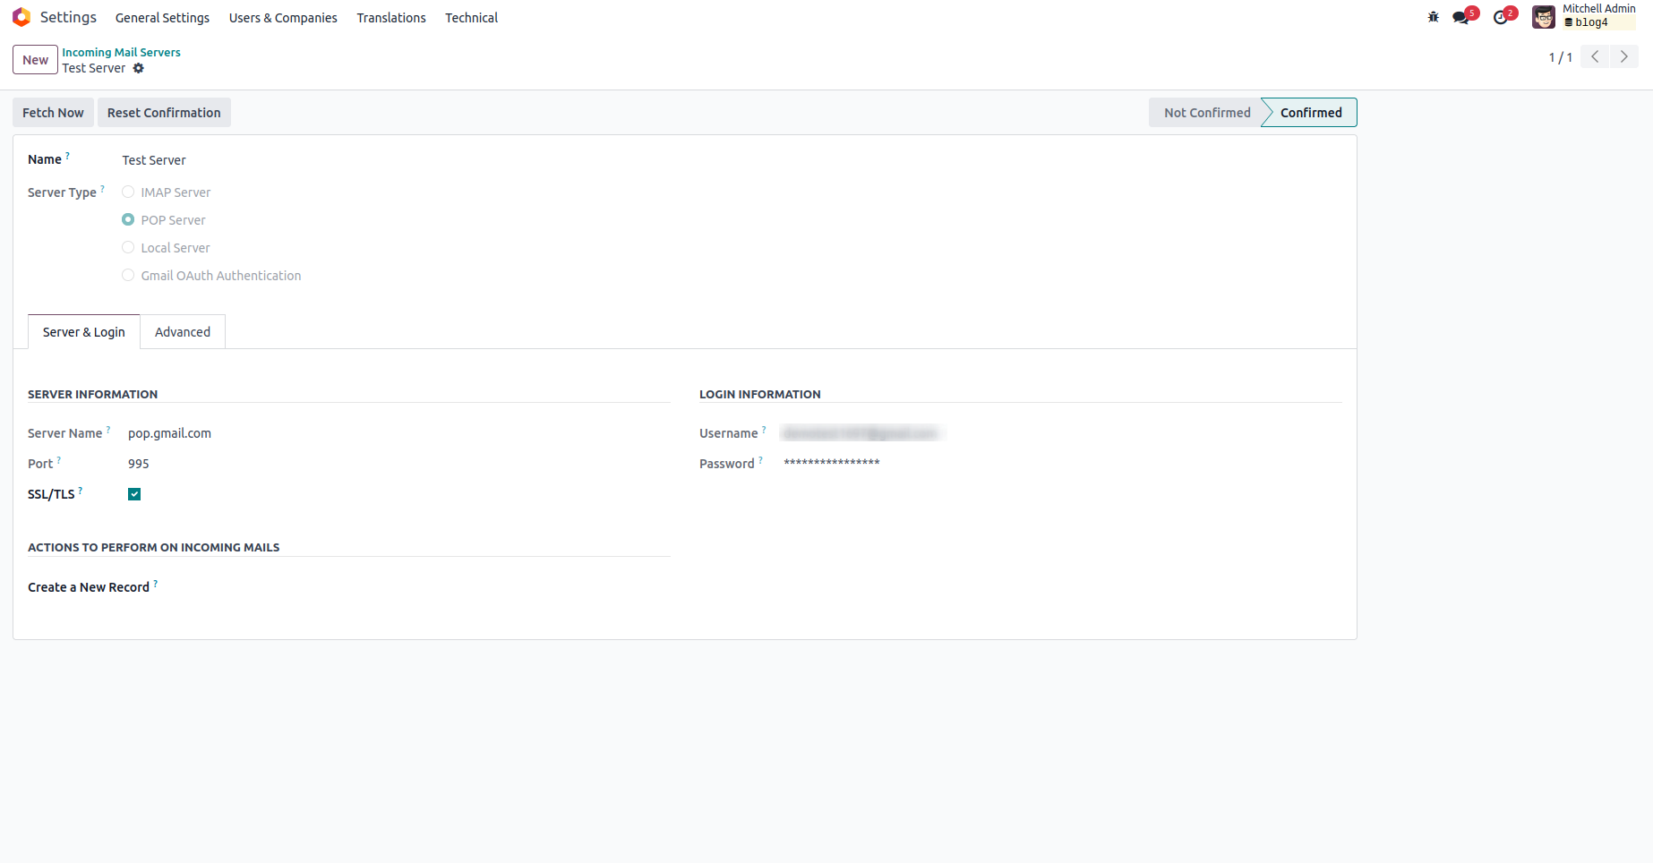
Task: Click the 1 / 1 pager counter
Action: 1561,57
